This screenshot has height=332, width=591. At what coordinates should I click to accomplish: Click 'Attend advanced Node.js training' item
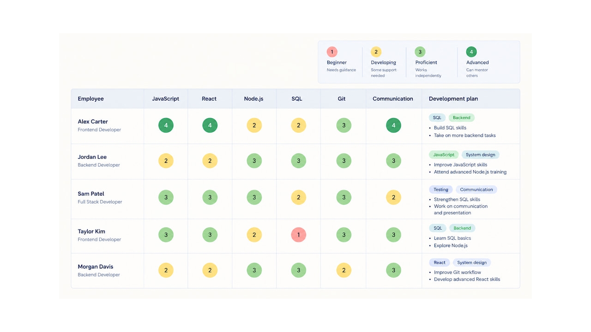[x=470, y=172]
